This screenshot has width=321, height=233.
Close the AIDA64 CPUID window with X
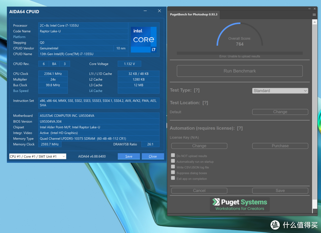coord(159,11)
